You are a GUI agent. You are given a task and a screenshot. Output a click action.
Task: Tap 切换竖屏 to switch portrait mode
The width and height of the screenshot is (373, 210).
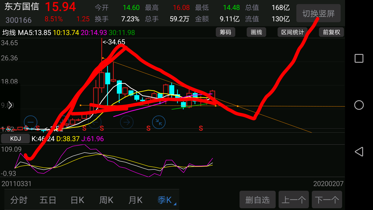click(x=319, y=13)
